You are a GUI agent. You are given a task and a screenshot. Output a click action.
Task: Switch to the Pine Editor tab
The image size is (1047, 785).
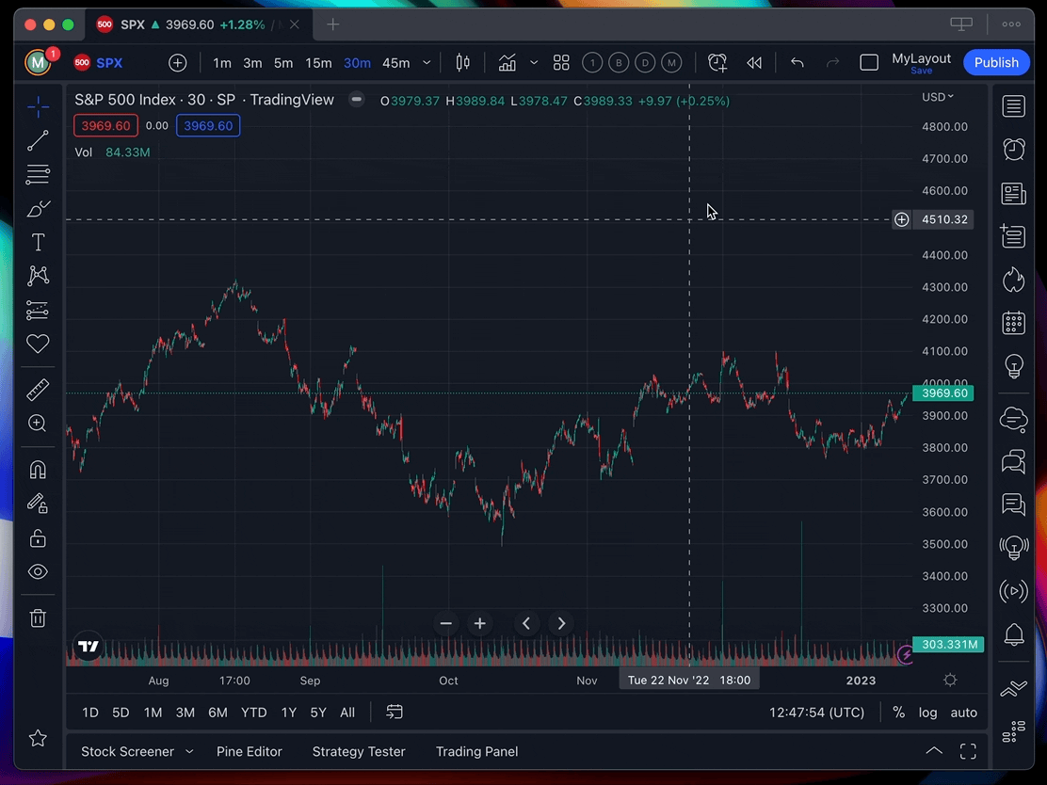(249, 751)
